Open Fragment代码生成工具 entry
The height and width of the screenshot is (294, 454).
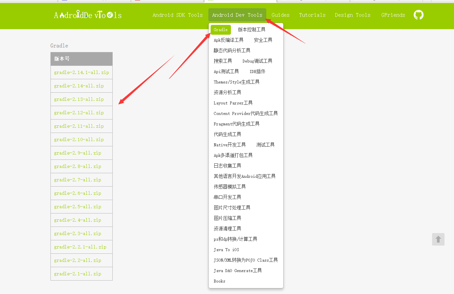pyautogui.click(x=236, y=124)
